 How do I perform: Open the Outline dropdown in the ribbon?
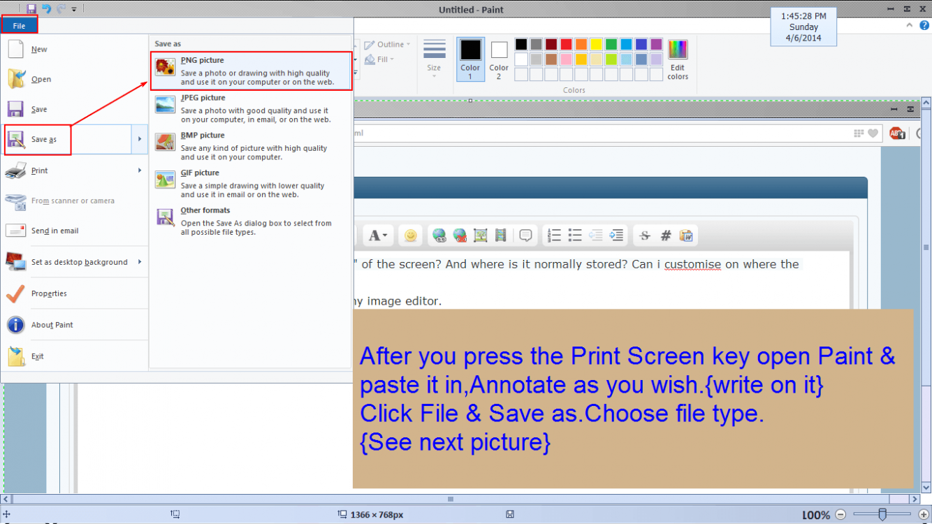(388, 45)
